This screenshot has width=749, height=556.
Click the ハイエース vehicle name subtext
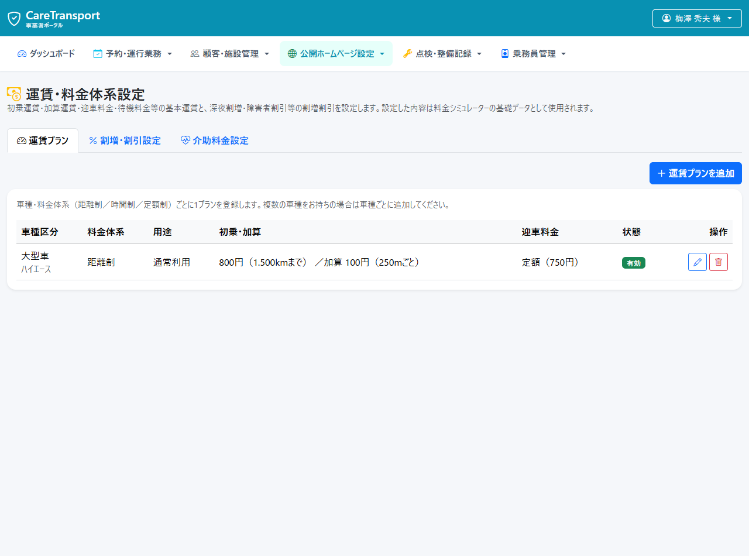click(x=36, y=269)
